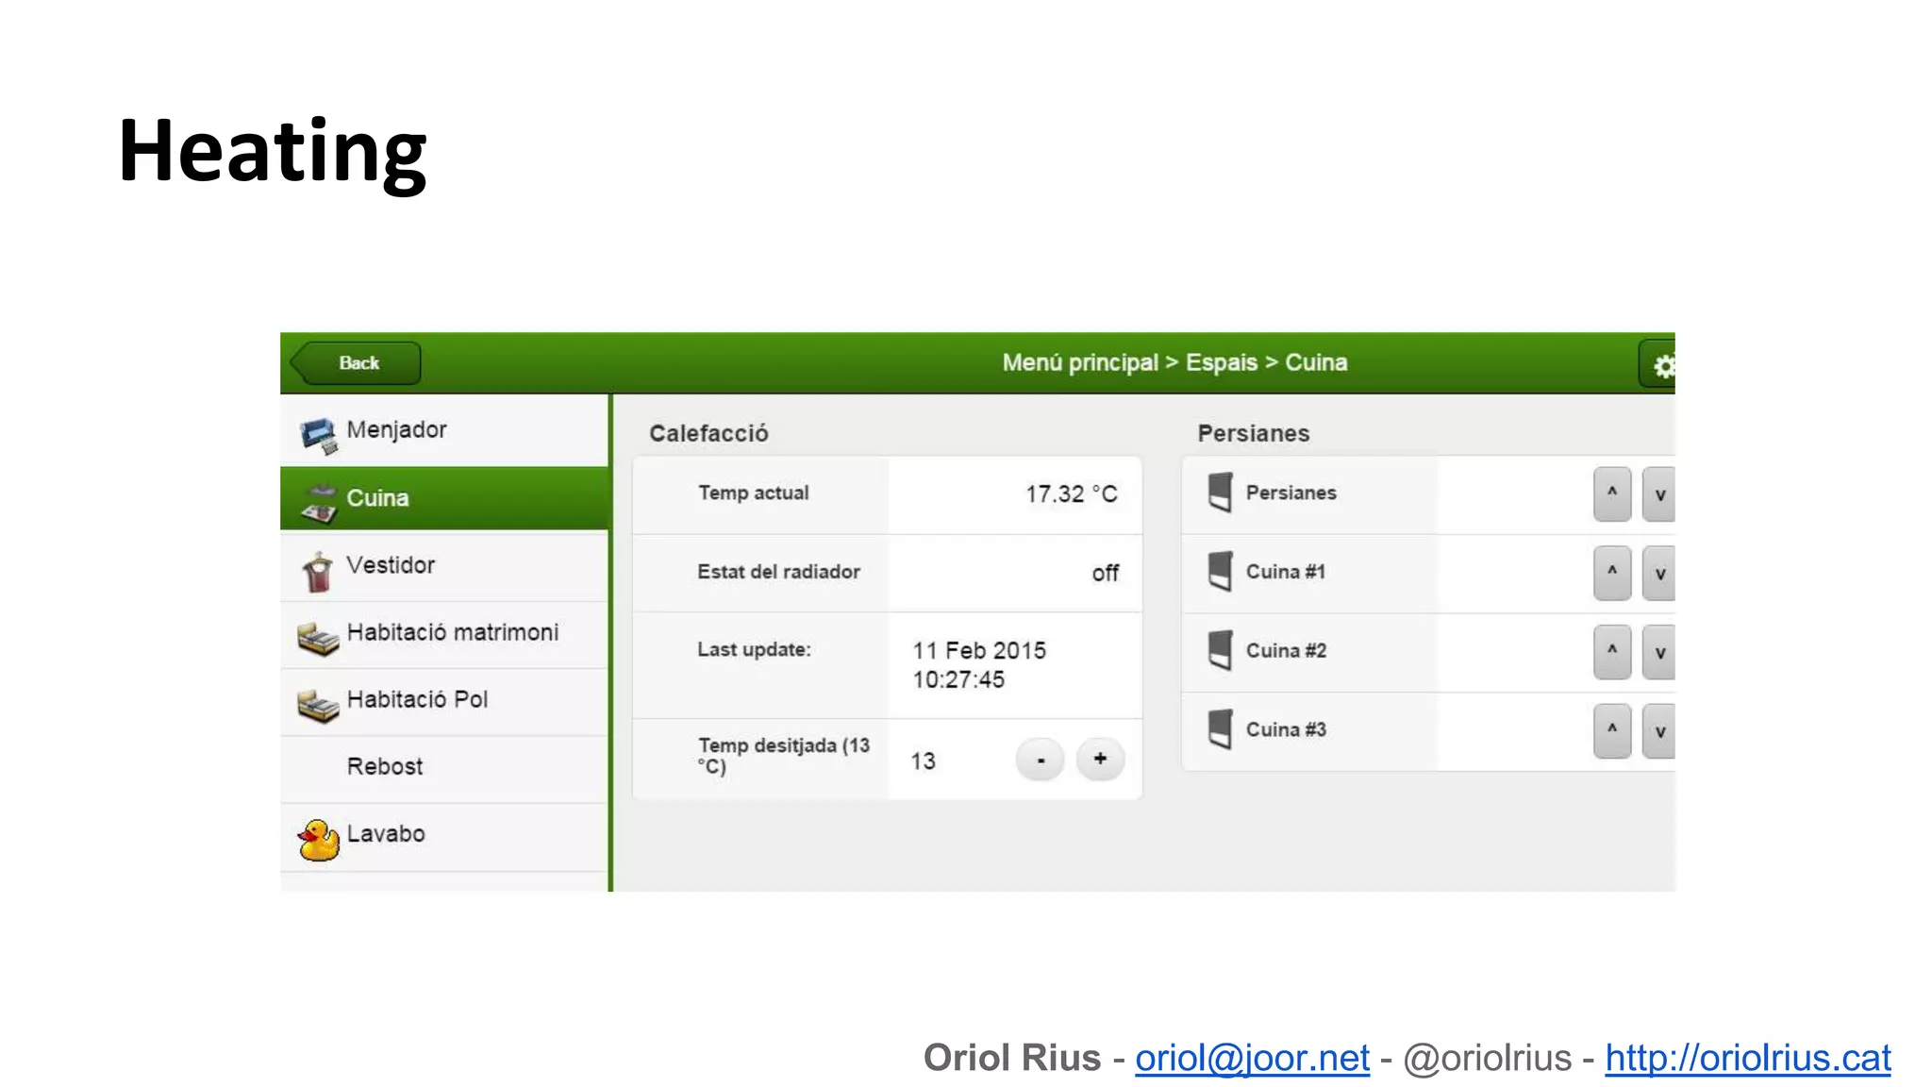Click the last update date 11 Feb 2015
This screenshot has width=1932, height=1087.
click(x=979, y=650)
